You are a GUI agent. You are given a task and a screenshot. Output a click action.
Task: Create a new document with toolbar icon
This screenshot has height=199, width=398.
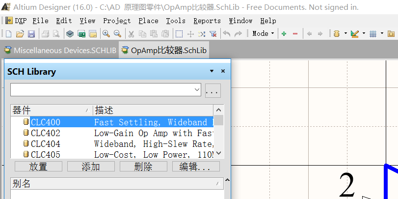[x=8, y=34]
